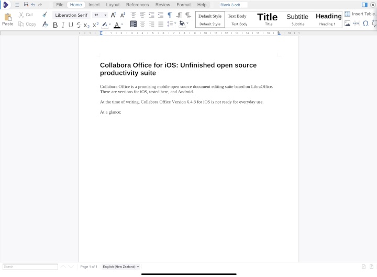Viewport: 377px width, 277px height.
Task: Click the Insert Image icon
Action: click(x=347, y=24)
